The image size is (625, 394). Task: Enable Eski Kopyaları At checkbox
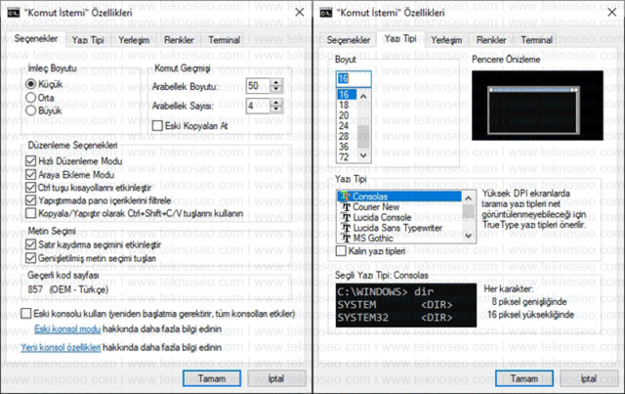coord(157,126)
